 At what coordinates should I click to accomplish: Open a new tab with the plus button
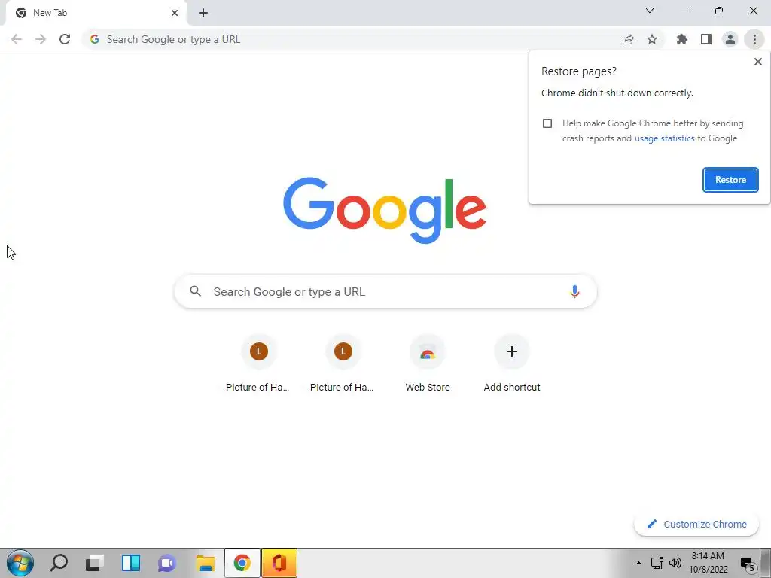point(203,13)
